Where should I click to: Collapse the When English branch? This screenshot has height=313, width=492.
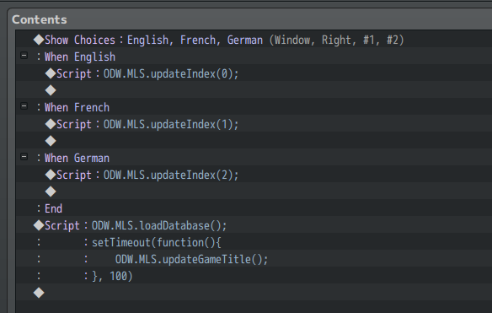coord(24,56)
